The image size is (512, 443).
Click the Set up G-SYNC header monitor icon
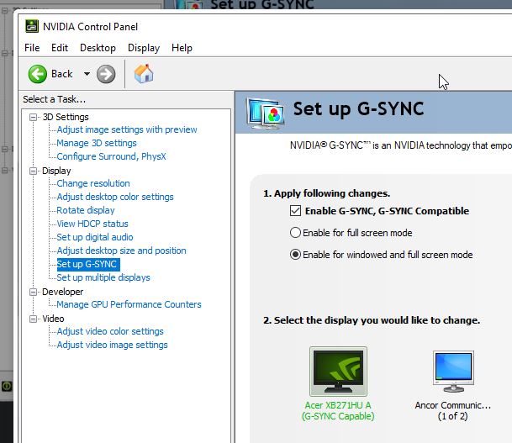pos(266,114)
